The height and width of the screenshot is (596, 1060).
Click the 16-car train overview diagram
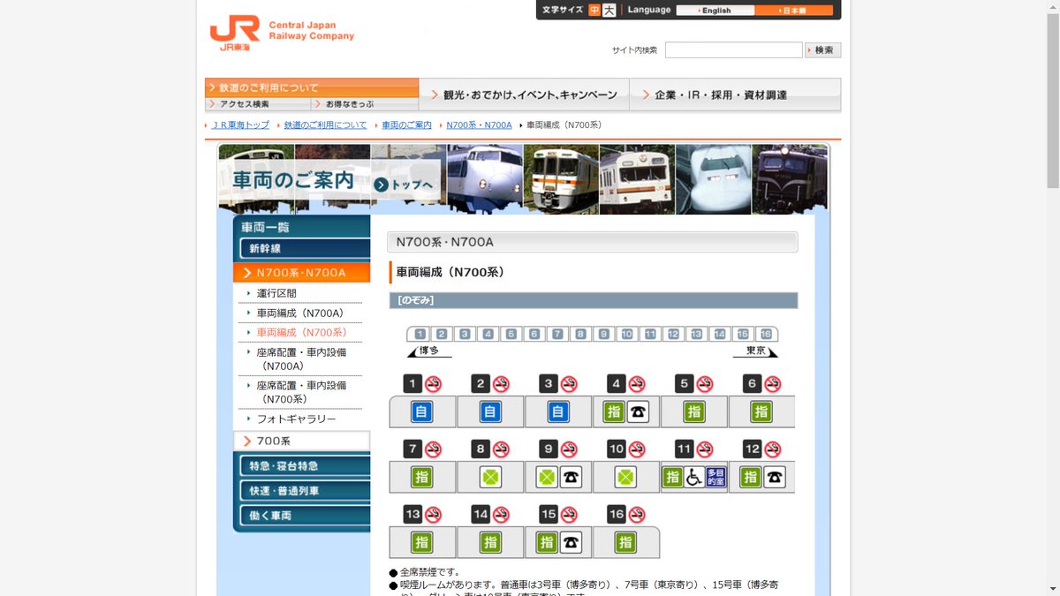(592, 334)
